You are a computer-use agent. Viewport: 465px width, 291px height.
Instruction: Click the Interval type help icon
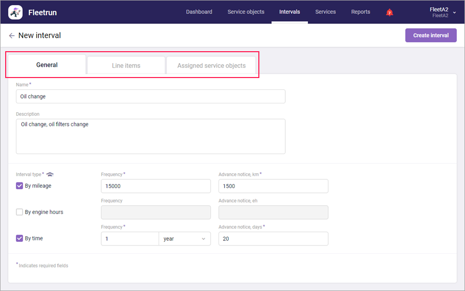coord(50,174)
